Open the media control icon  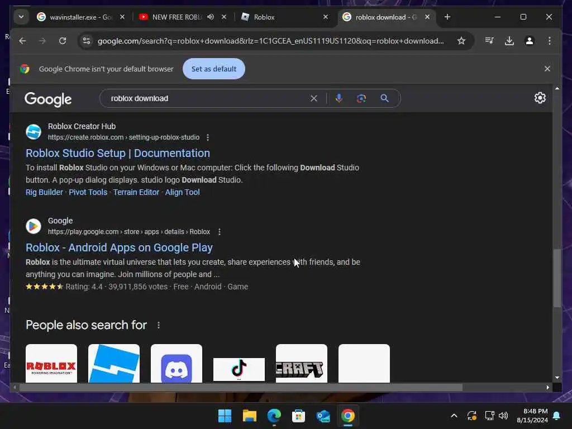[489, 41]
